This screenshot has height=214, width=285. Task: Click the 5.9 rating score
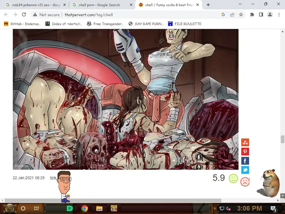pyautogui.click(x=219, y=178)
